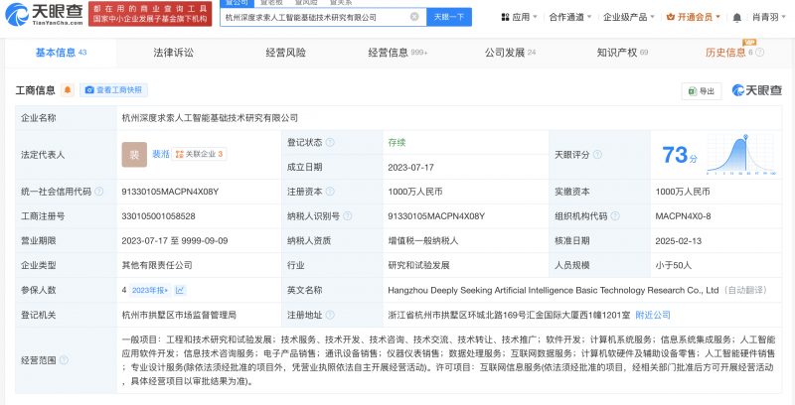
Task: Open the 应用 dropdown in header
Action: 519,17
